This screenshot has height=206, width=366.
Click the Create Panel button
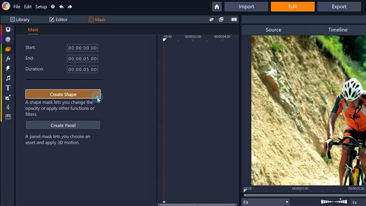click(x=63, y=125)
